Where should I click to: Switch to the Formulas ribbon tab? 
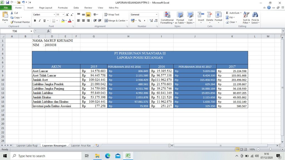[x=63, y=8]
